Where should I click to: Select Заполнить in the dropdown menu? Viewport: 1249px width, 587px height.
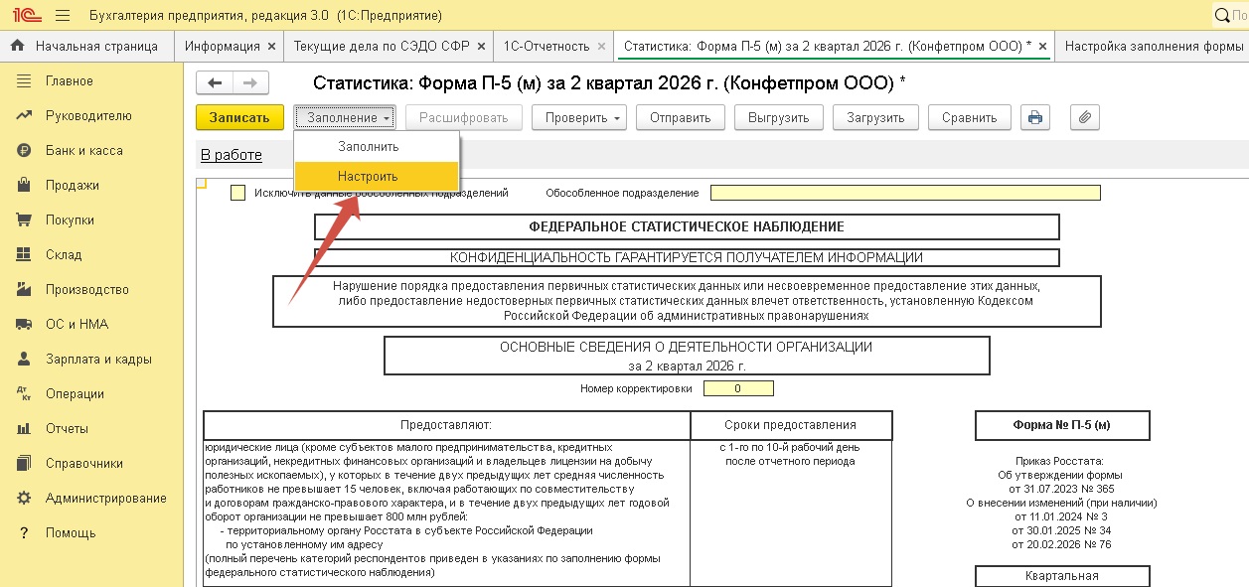[377, 146]
